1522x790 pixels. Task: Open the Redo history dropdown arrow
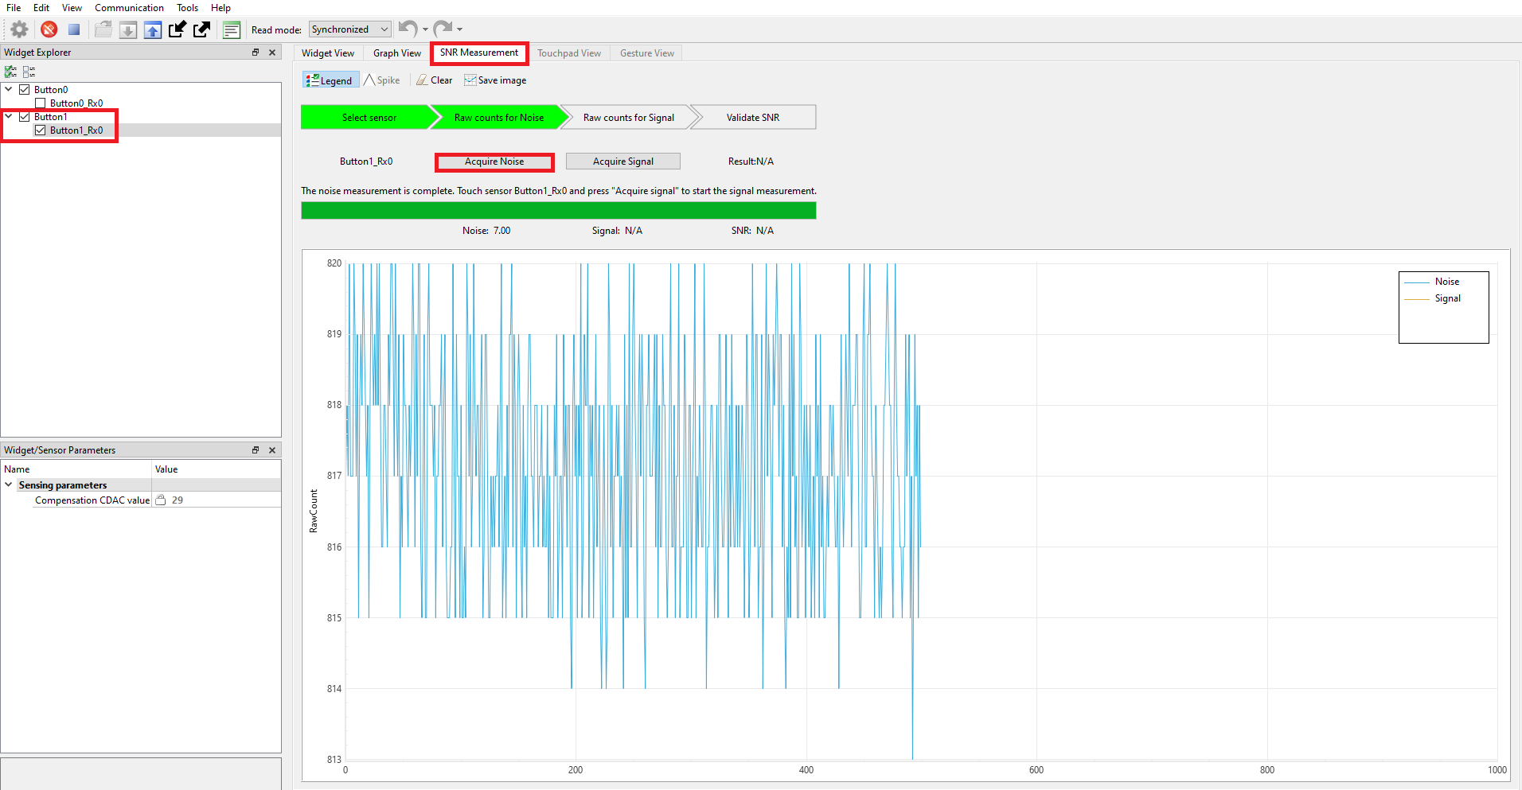(x=459, y=29)
